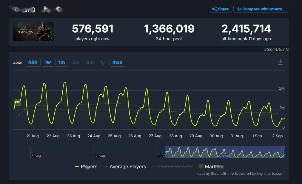
Task: Click the all-time peak player count
Action: 246,29
